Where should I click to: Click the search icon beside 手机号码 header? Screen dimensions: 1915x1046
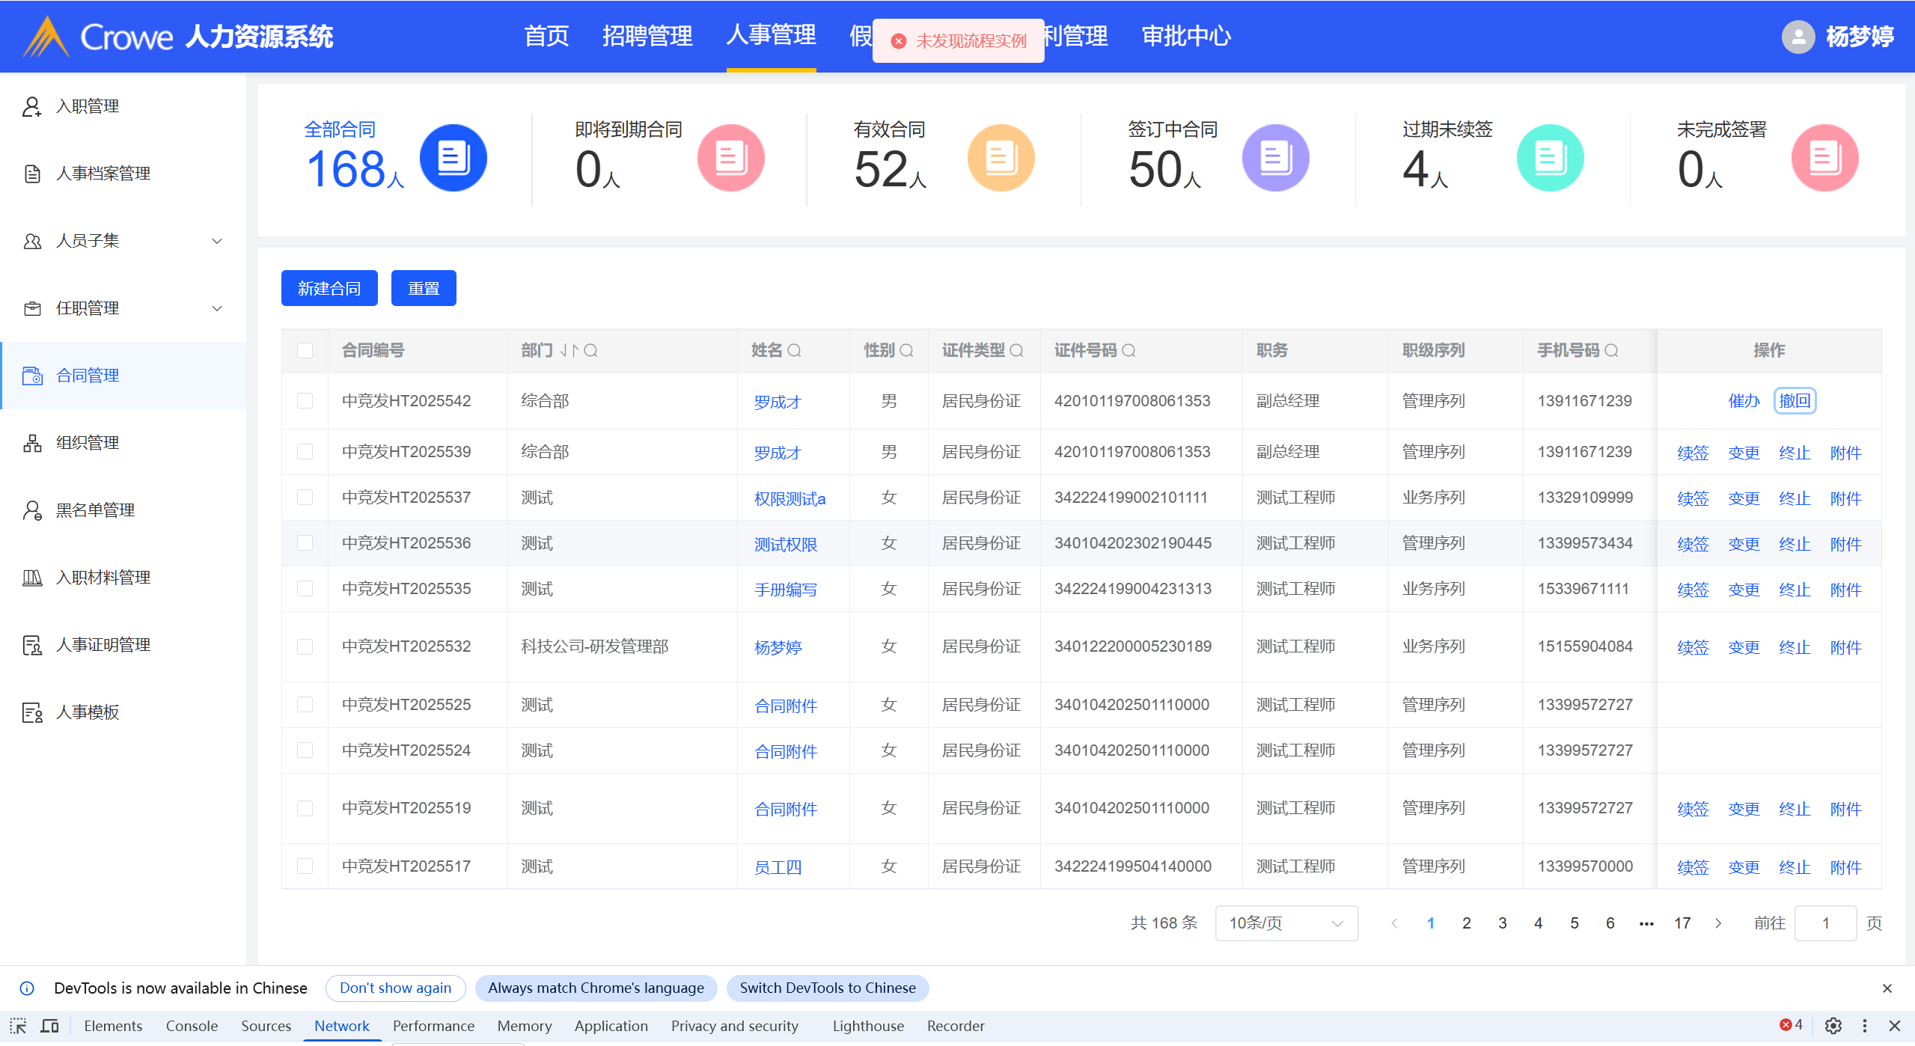pos(1612,350)
